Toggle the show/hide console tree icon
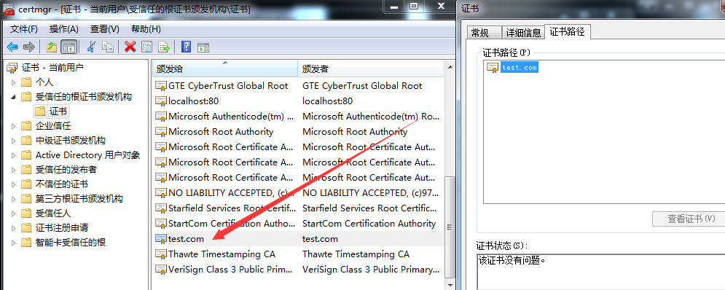Viewport: 725px width, 290px height. coord(68,47)
